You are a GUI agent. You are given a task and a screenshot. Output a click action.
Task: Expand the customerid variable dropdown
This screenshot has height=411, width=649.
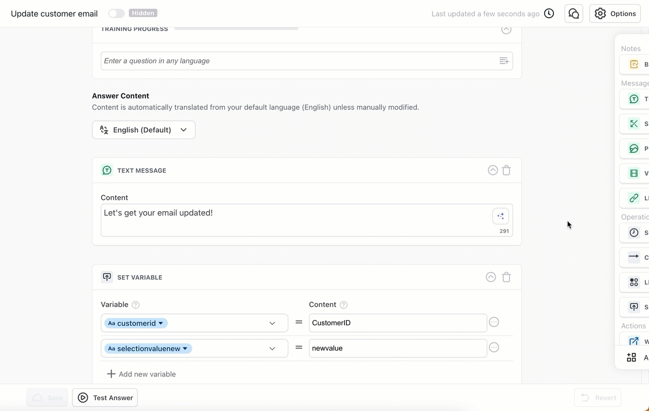pos(272,323)
